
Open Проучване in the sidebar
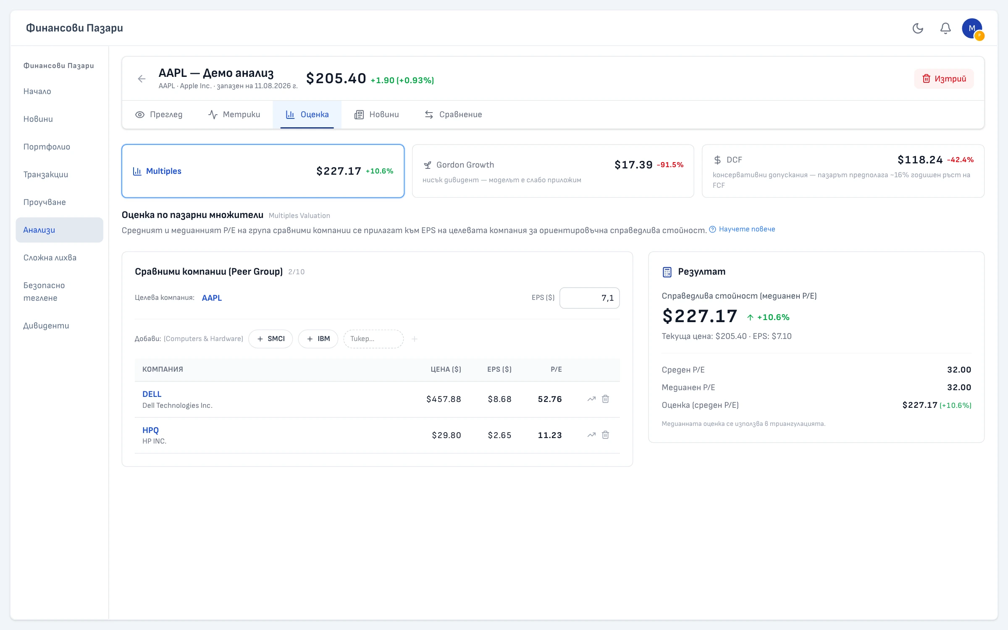coord(59,202)
